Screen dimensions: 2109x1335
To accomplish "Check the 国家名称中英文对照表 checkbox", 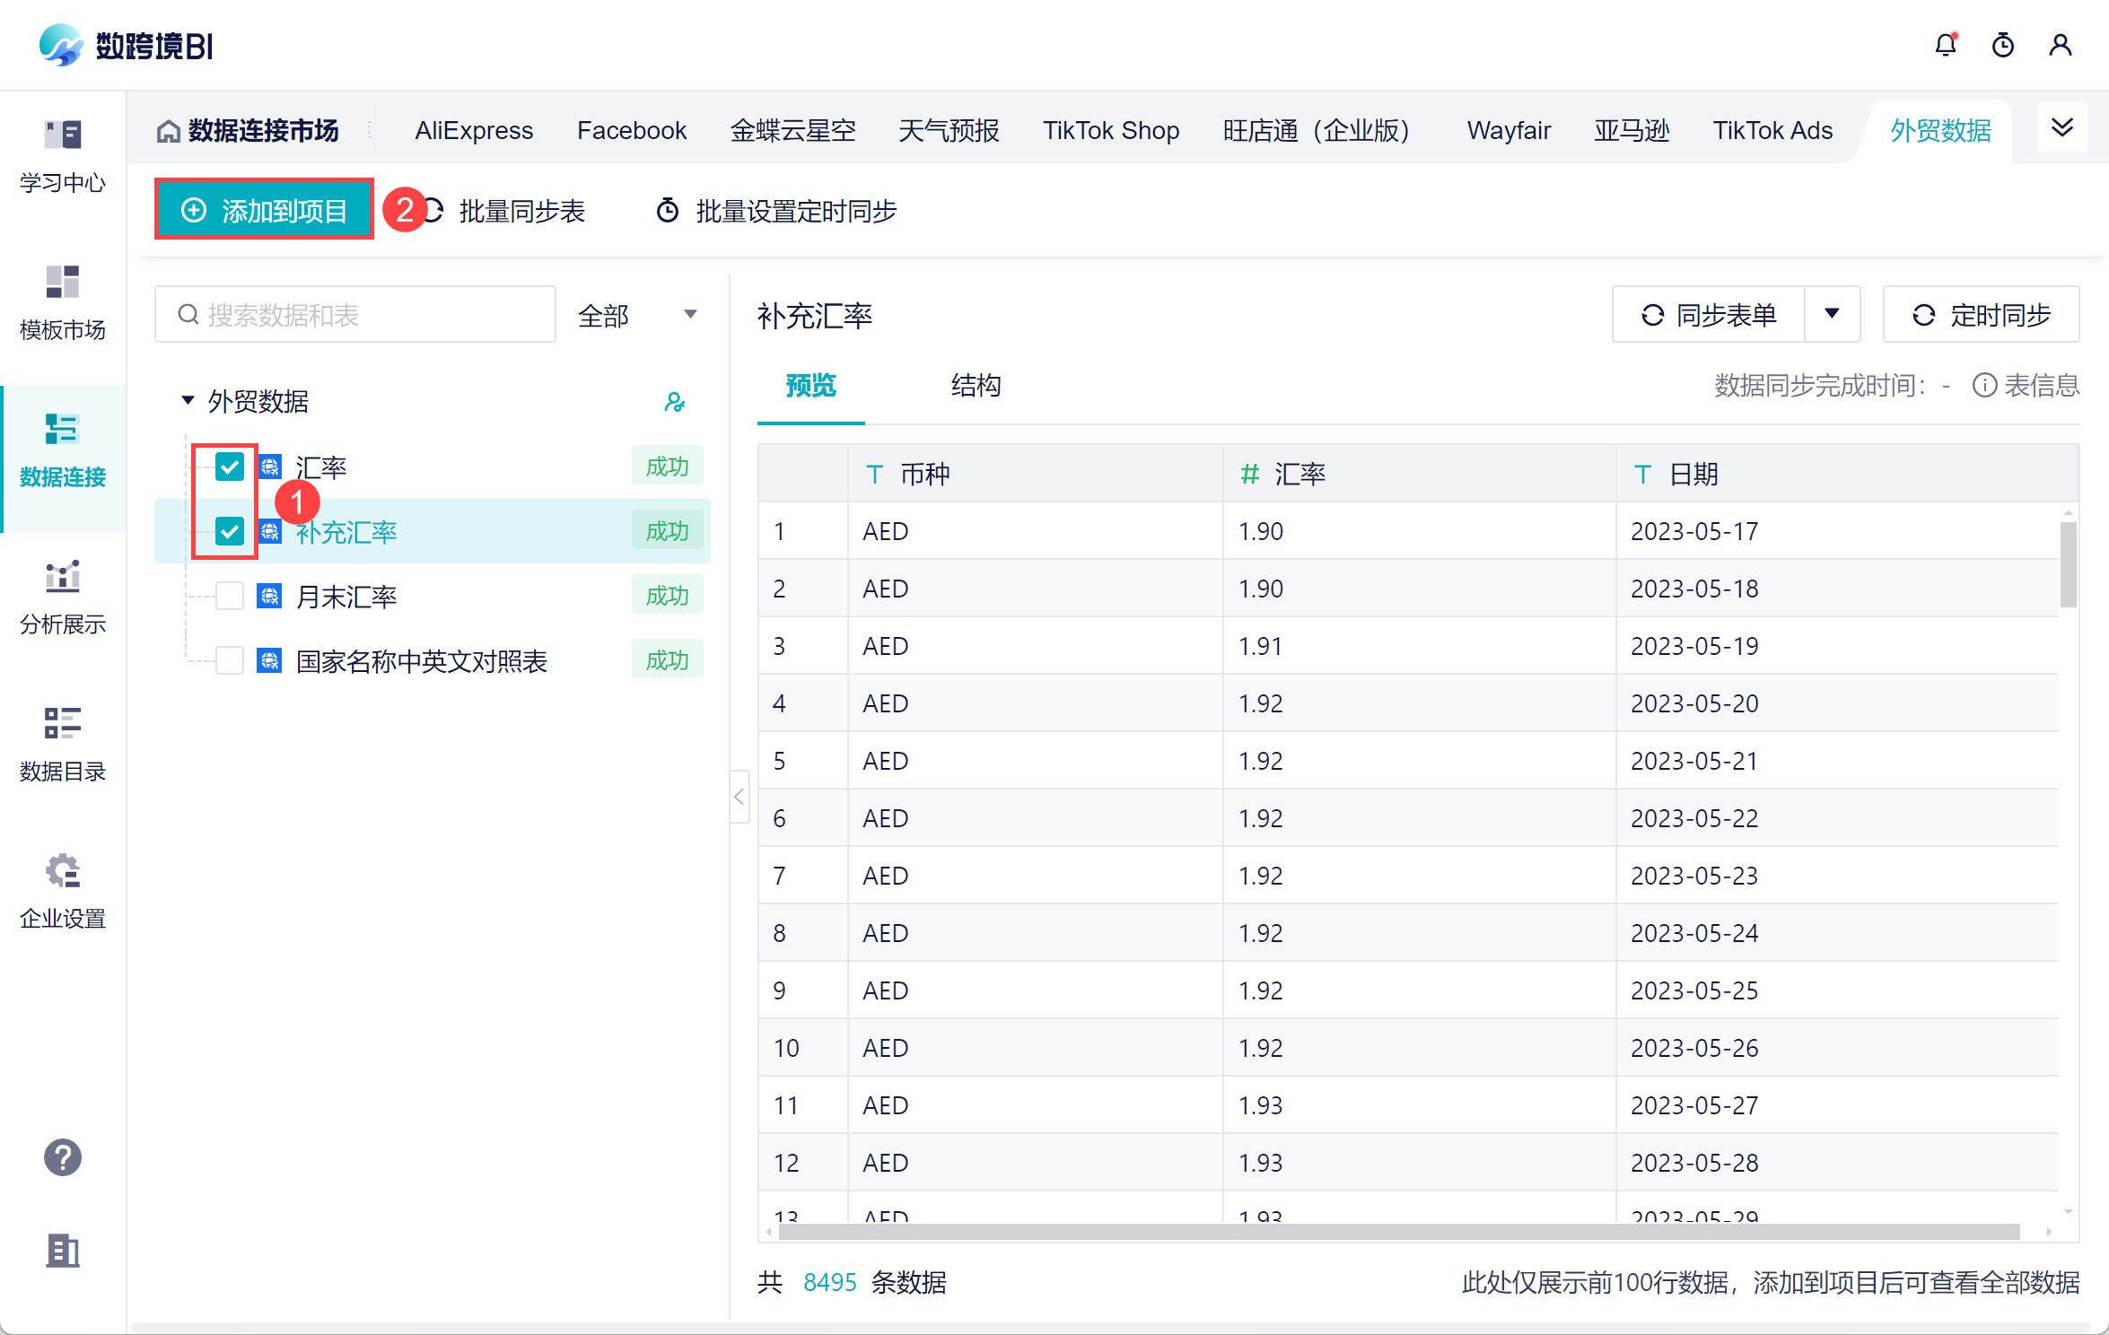I will click(x=230, y=660).
